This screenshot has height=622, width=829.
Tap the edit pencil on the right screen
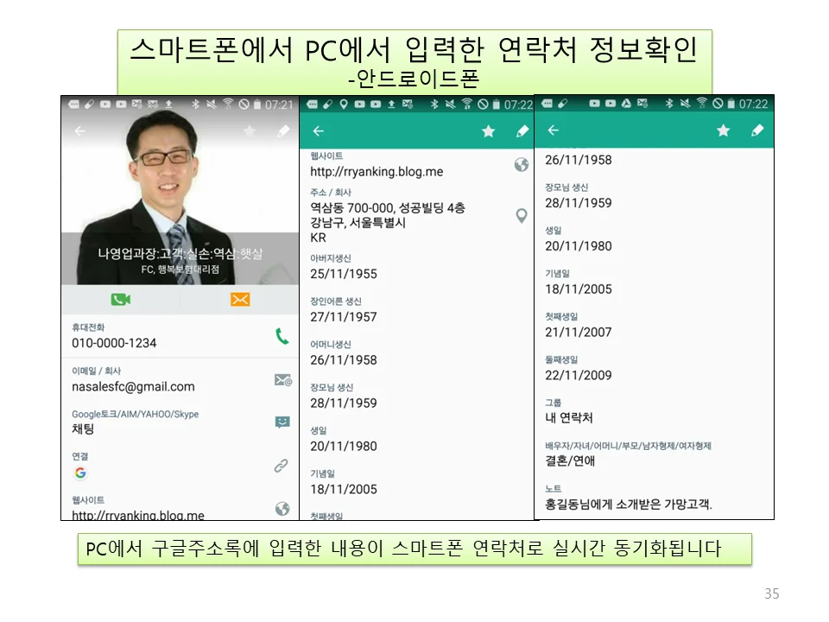pyautogui.click(x=757, y=130)
